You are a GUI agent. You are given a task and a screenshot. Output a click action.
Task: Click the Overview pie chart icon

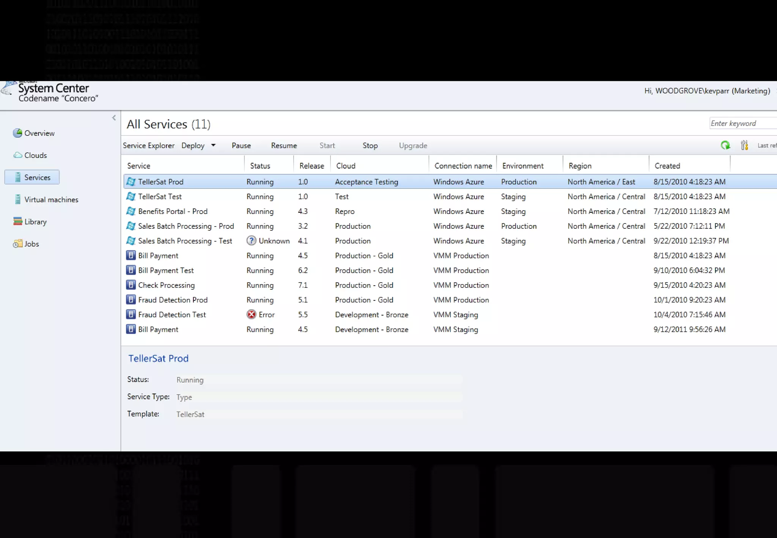(x=17, y=133)
